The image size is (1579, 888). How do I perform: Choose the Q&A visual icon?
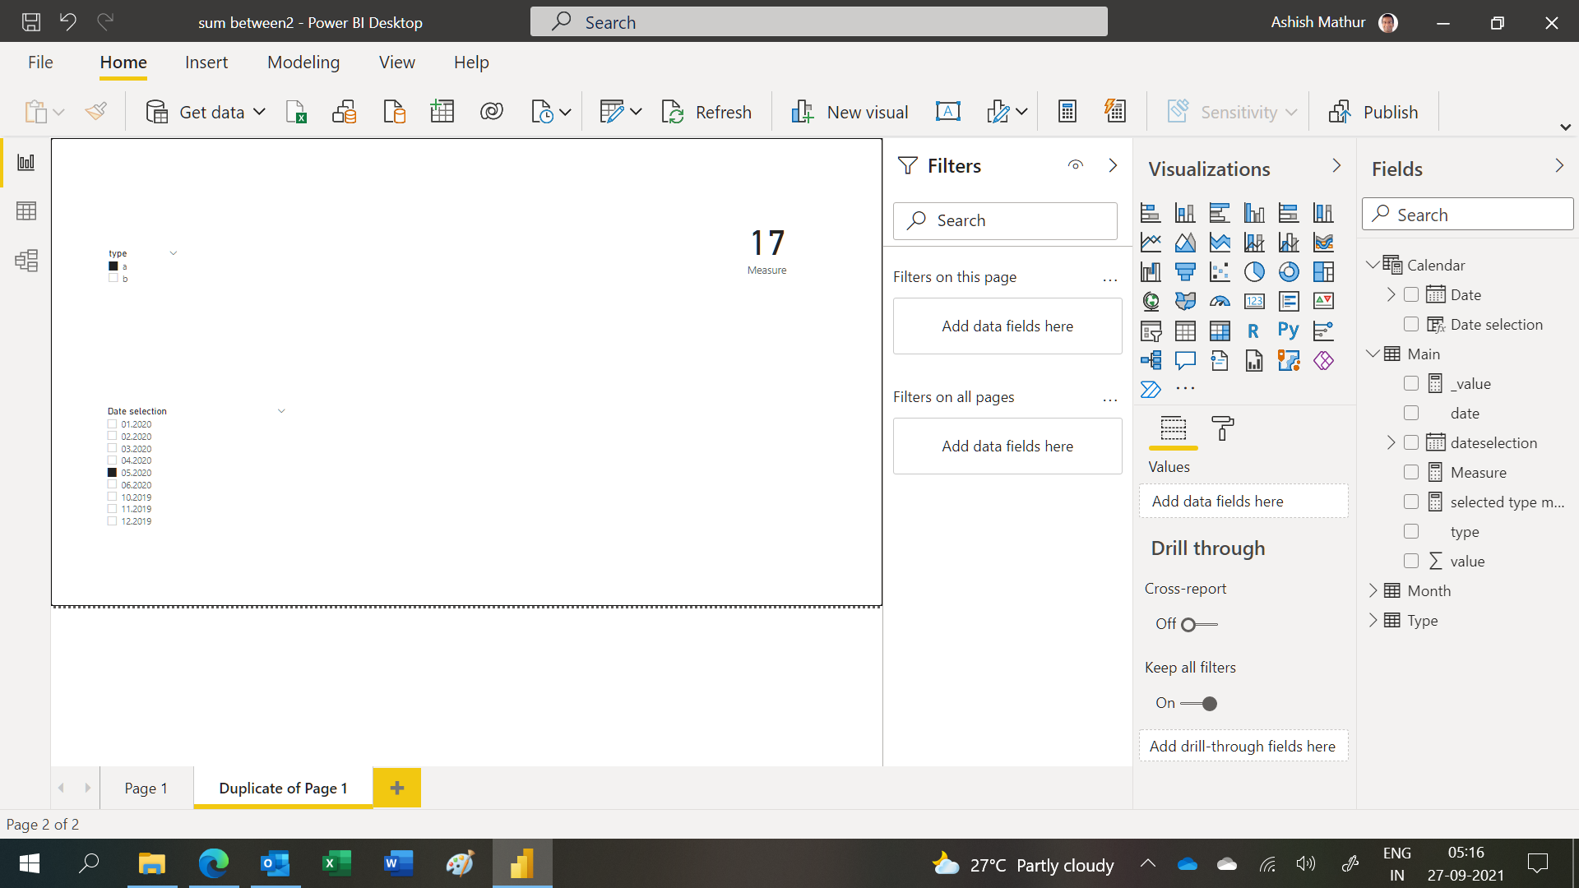(1185, 360)
